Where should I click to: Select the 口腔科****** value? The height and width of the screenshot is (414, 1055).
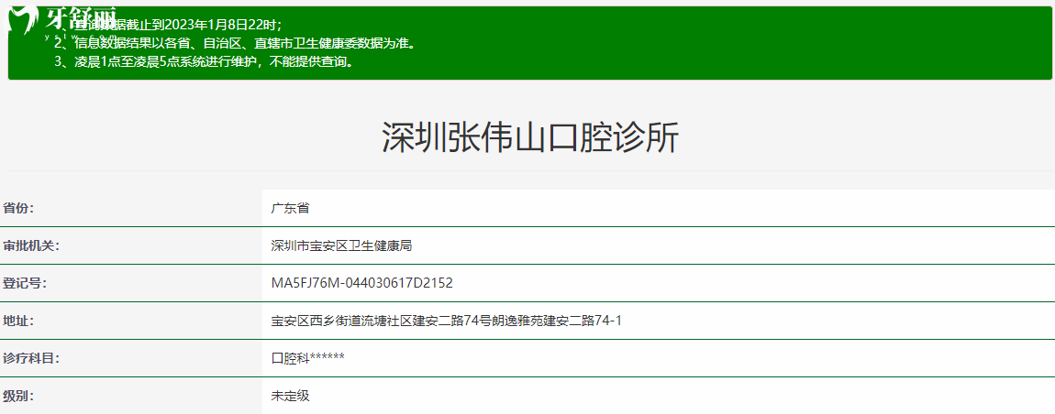pyautogui.click(x=307, y=359)
